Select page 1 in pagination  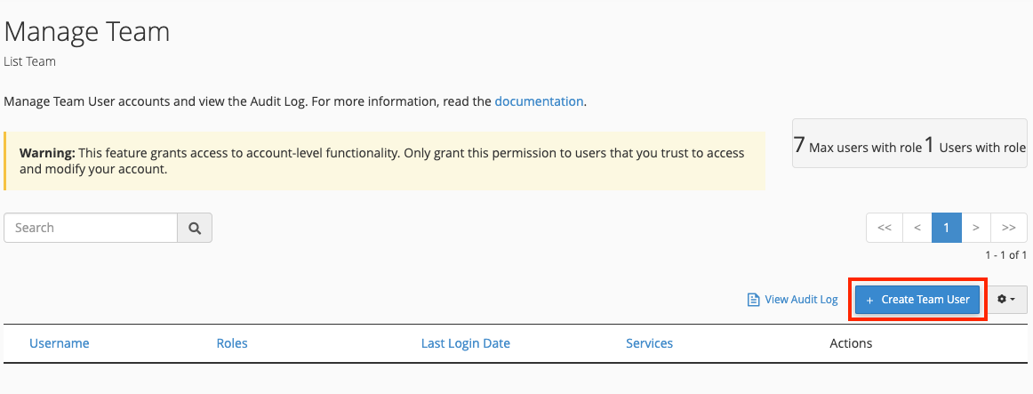point(946,228)
